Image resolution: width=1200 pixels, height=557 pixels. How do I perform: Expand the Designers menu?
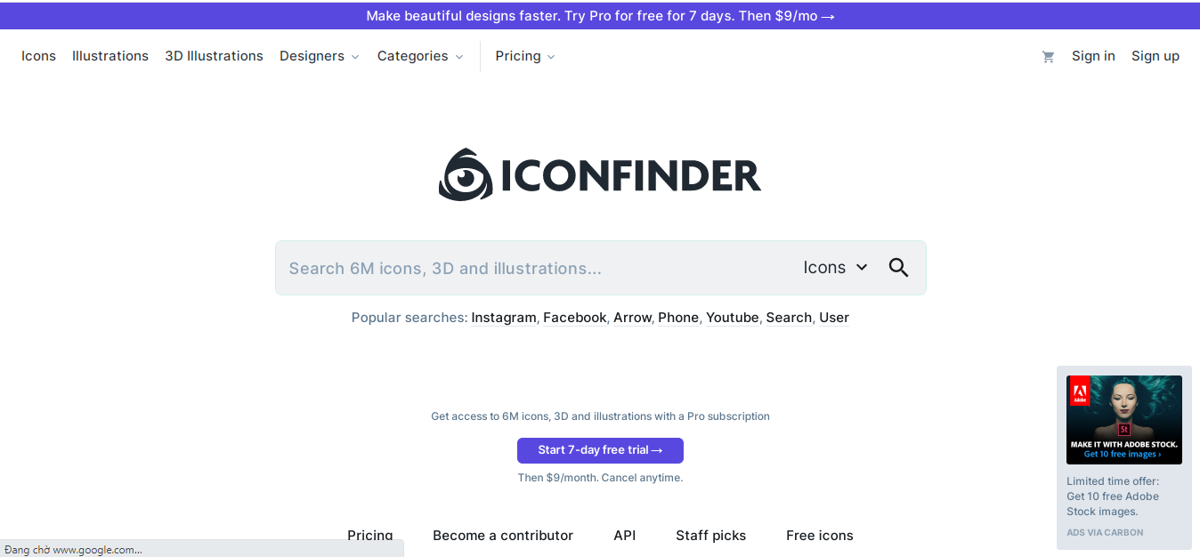(x=319, y=56)
